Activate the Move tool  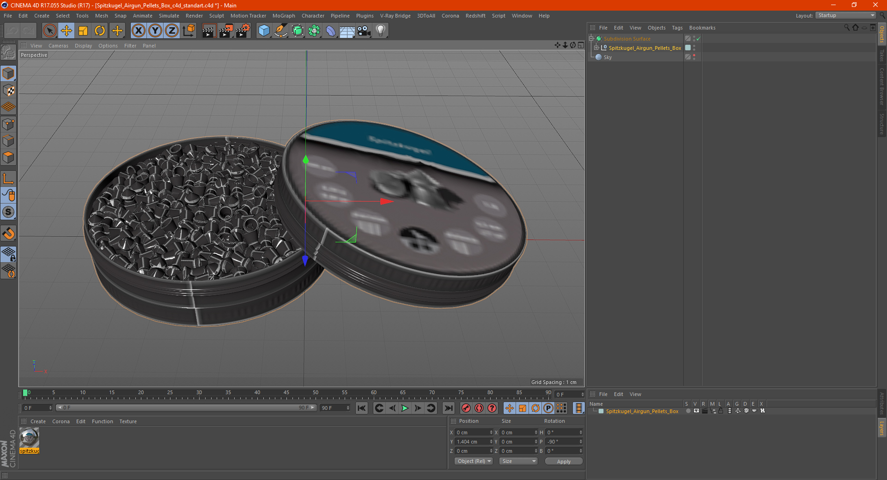(x=67, y=31)
